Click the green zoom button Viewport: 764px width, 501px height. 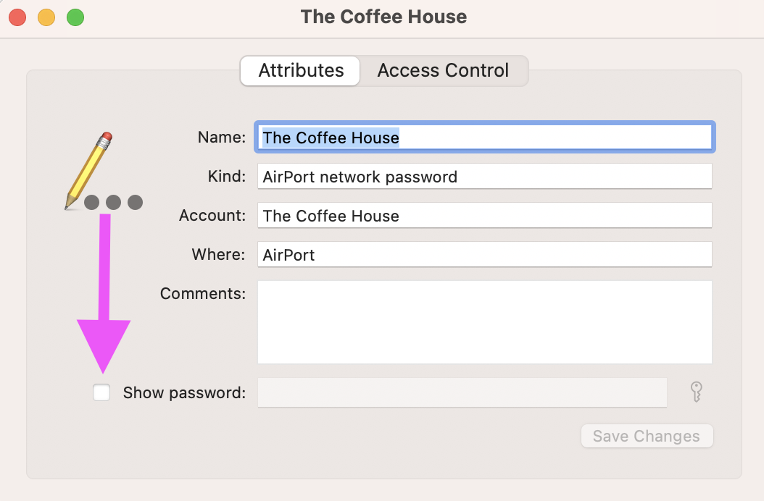coord(75,17)
